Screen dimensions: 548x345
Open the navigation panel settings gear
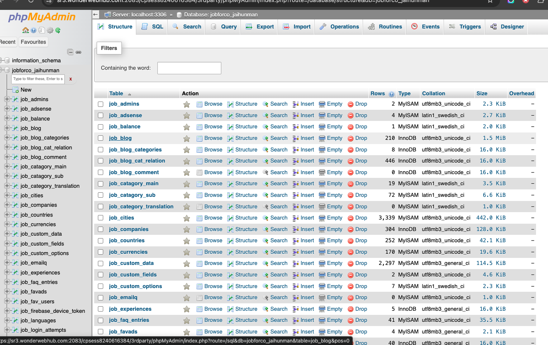tap(50, 30)
